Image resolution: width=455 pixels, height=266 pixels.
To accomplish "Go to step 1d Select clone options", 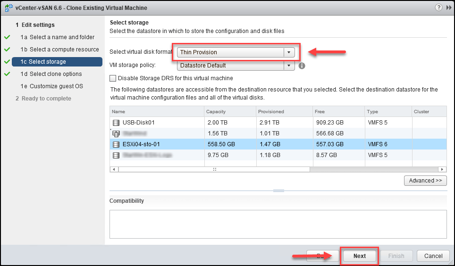I will click(51, 74).
